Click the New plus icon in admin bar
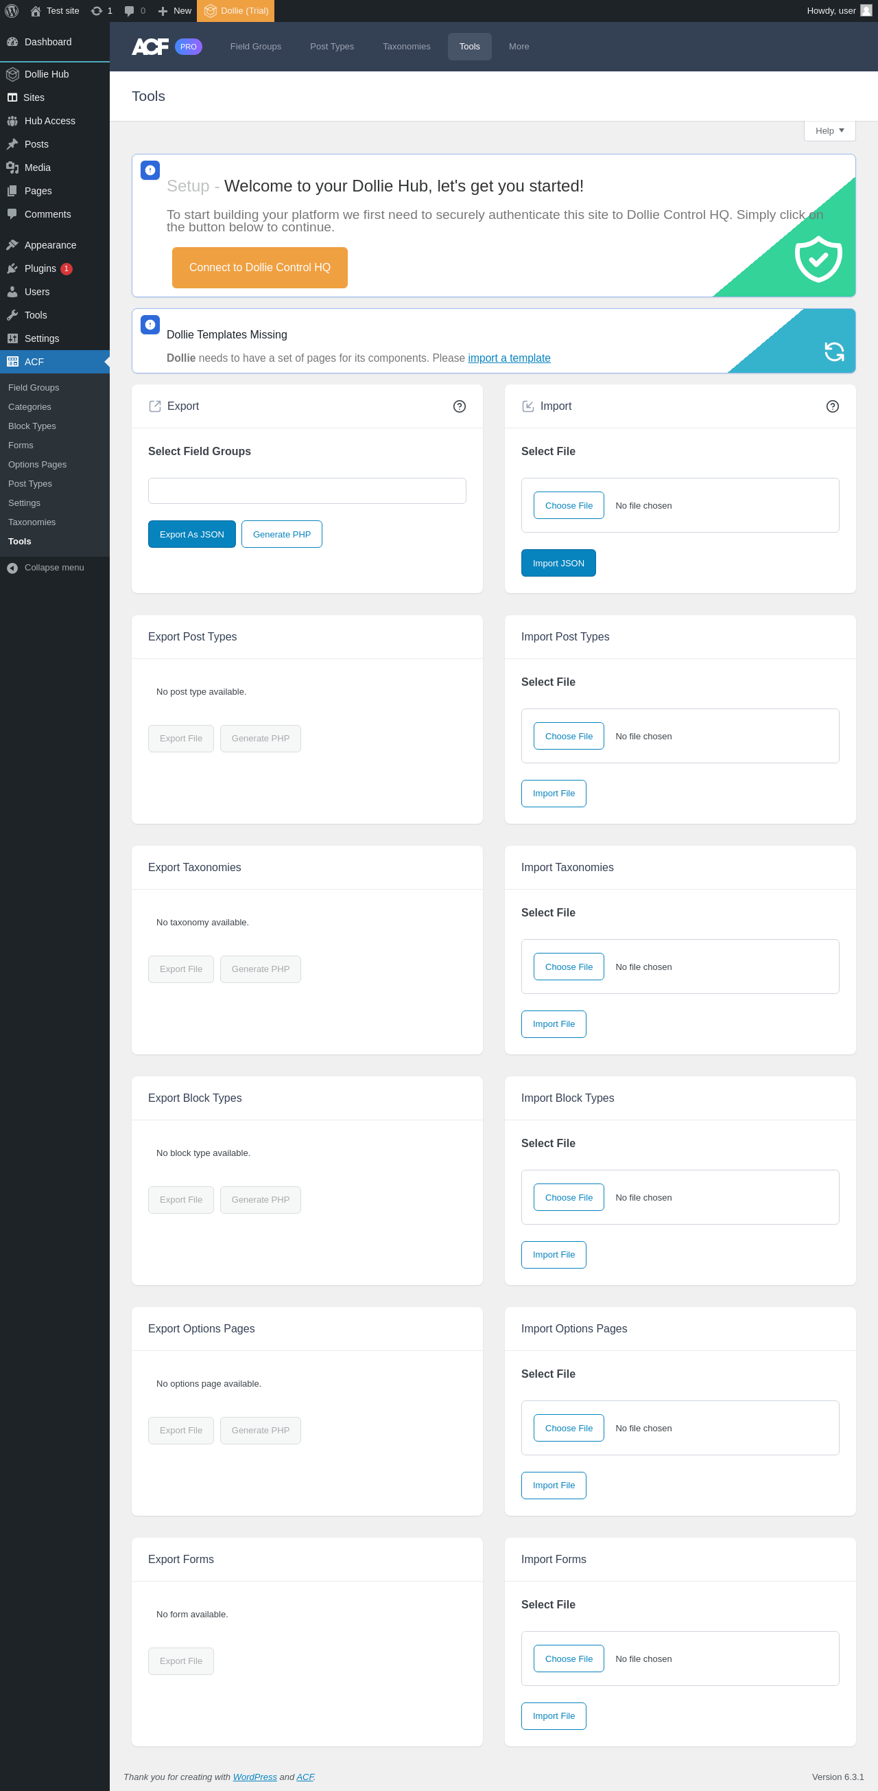 163,11
